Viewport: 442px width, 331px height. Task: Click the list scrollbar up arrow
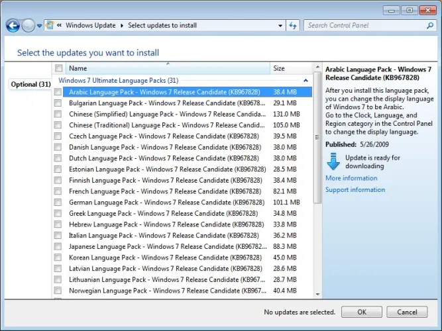317,67
